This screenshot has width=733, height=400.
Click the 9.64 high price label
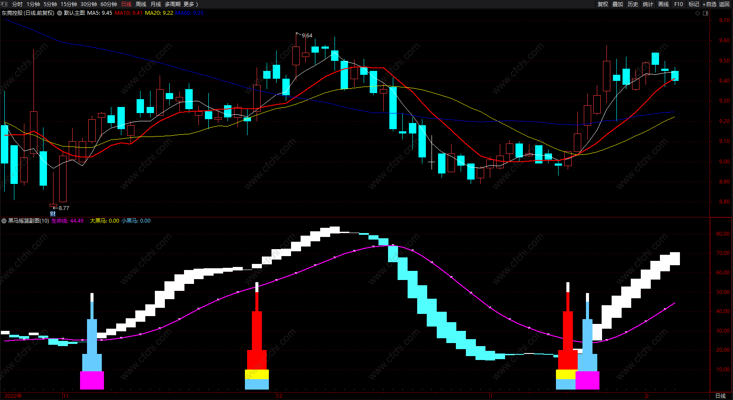307,36
